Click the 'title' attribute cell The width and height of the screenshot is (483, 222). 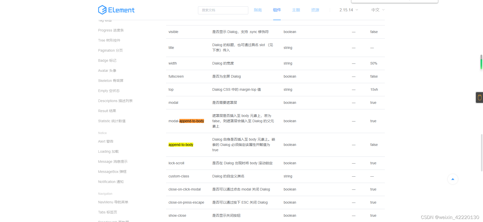click(171, 48)
